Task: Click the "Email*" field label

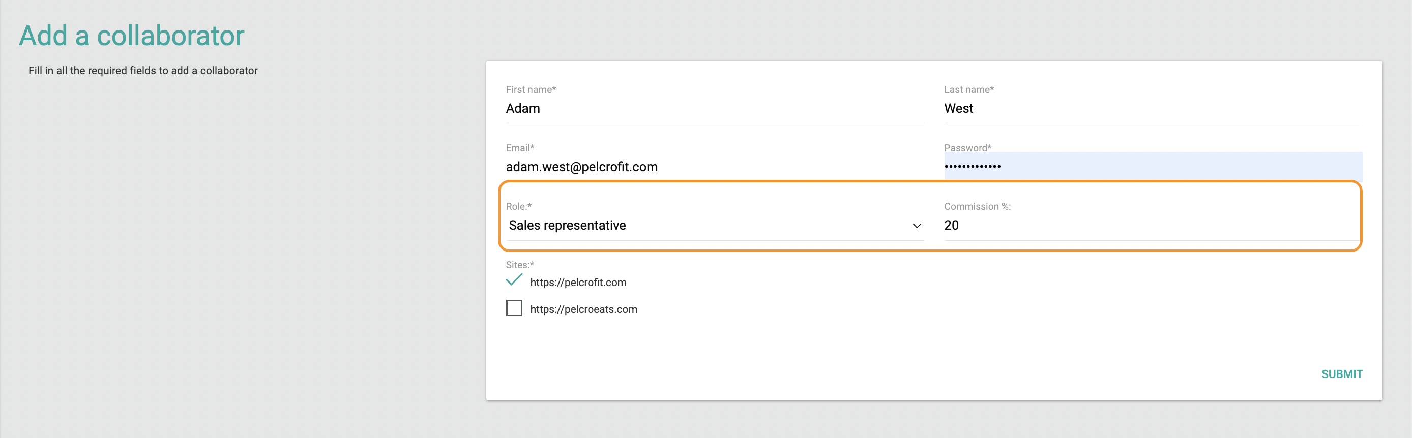Action: 520,148
